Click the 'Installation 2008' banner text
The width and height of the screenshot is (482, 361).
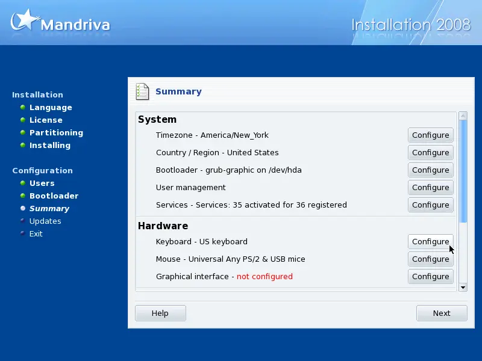[x=411, y=25]
